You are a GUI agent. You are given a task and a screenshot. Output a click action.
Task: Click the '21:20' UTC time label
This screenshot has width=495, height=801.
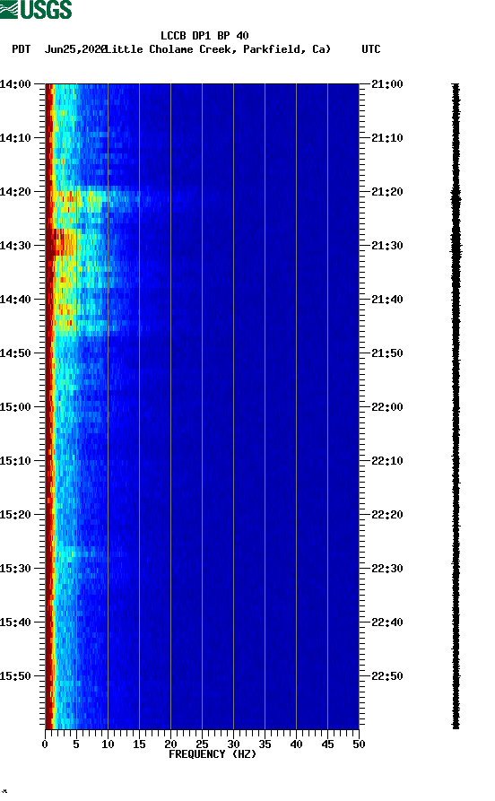(387, 192)
